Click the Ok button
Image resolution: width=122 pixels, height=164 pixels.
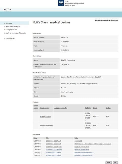coord(115,162)
